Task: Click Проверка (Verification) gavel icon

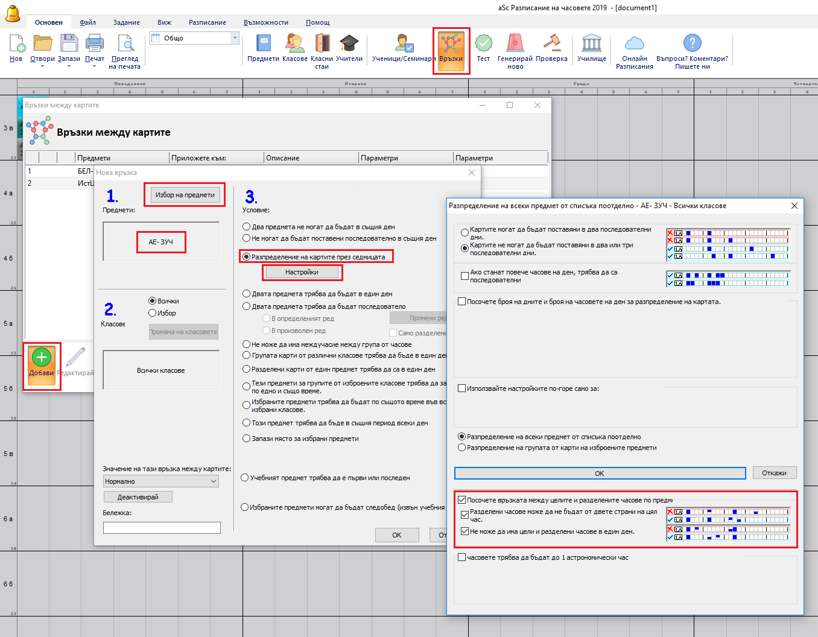Action: (551, 44)
